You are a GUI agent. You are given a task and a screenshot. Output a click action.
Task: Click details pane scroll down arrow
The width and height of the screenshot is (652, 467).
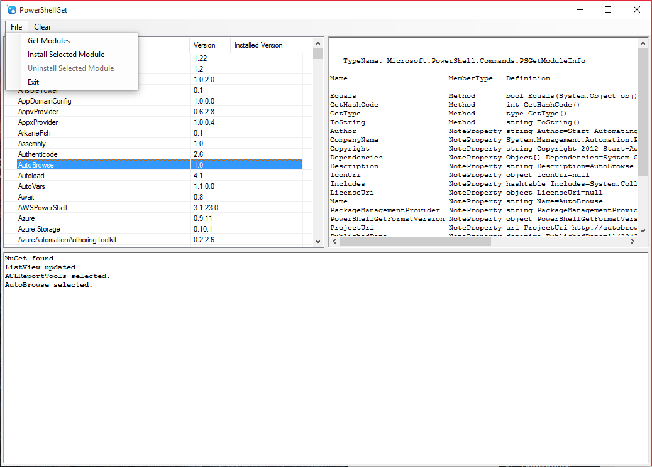643,231
